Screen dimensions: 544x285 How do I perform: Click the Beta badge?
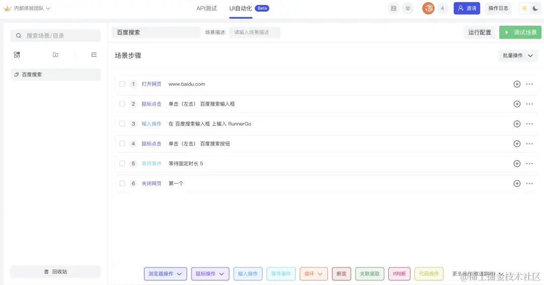(262, 8)
